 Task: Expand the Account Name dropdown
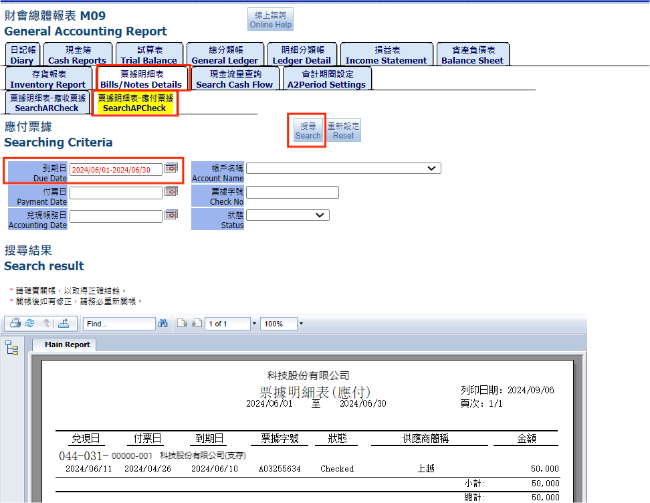click(431, 169)
